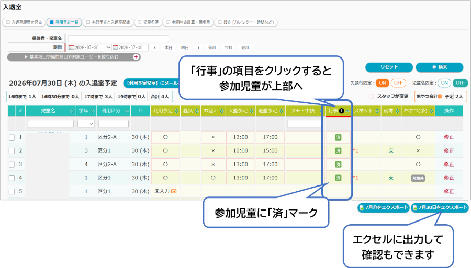Sort by the 利用予定 column arrows
The width and height of the screenshot is (471, 268).
(x=177, y=111)
